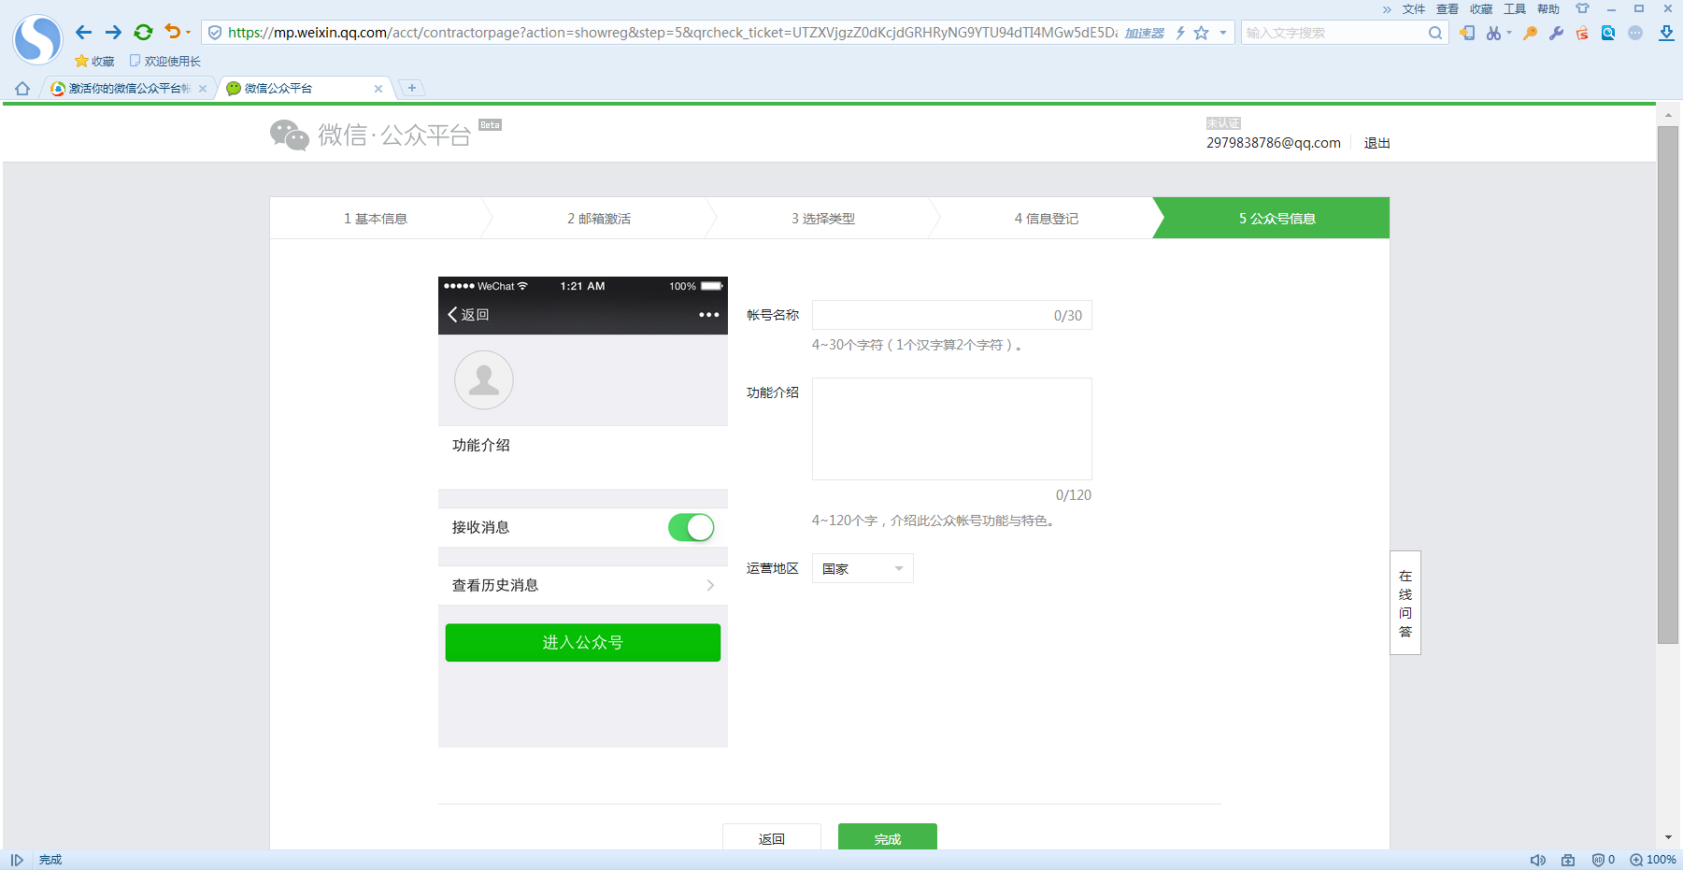Click the 加速器 accelerator label

1145,33
